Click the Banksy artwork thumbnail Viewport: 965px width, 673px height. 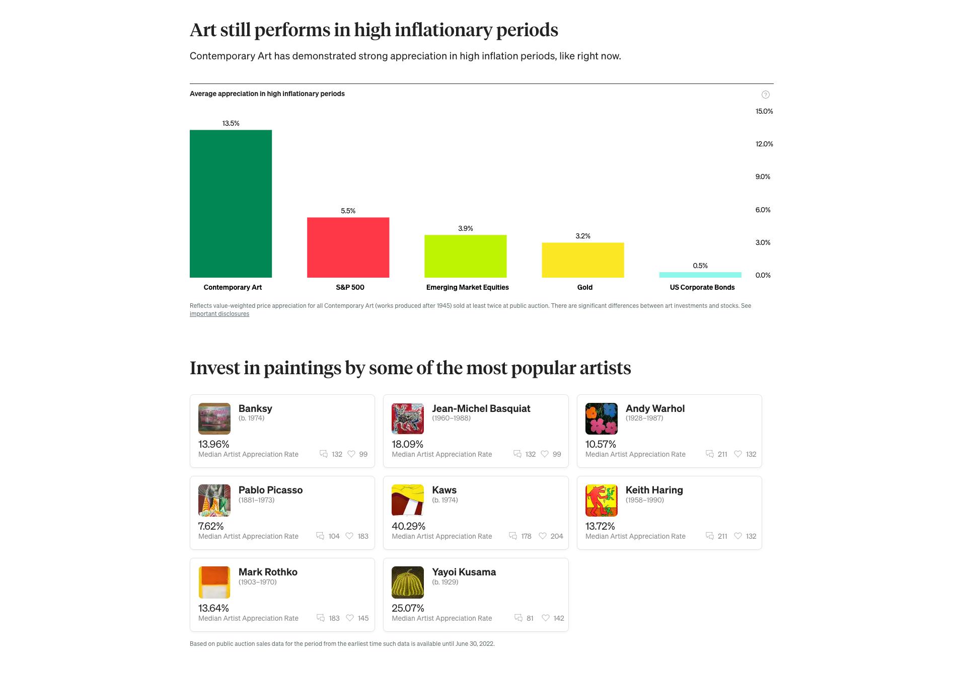click(214, 418)
